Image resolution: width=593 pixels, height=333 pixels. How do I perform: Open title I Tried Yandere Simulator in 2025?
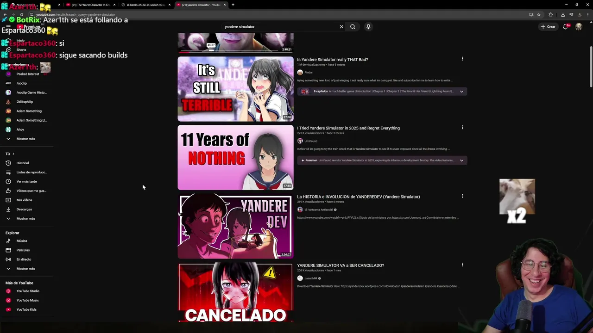pyautogui.click(x=348, y=128)
